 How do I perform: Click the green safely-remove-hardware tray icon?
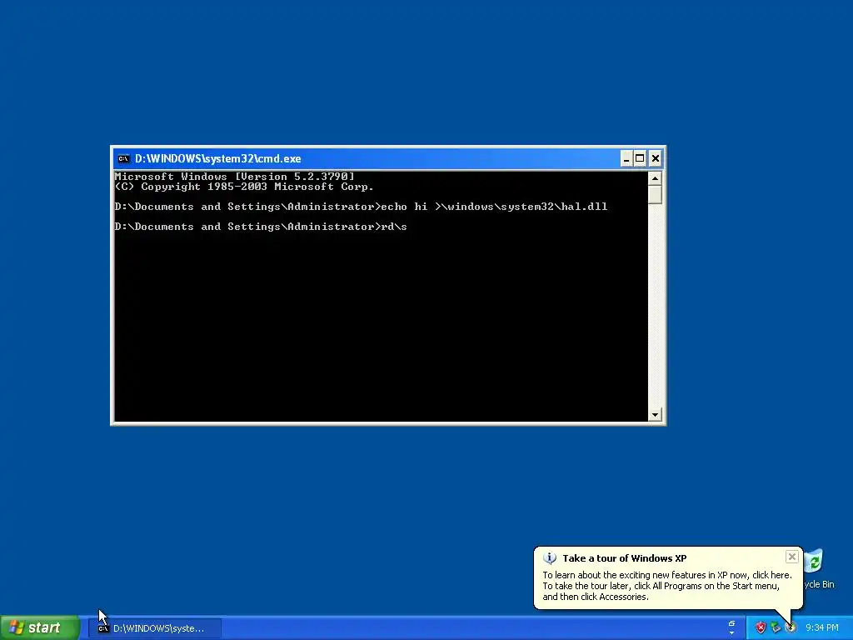pos(776,628)
